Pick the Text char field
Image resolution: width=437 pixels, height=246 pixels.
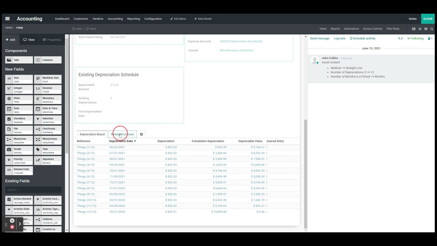click(19, 79)
